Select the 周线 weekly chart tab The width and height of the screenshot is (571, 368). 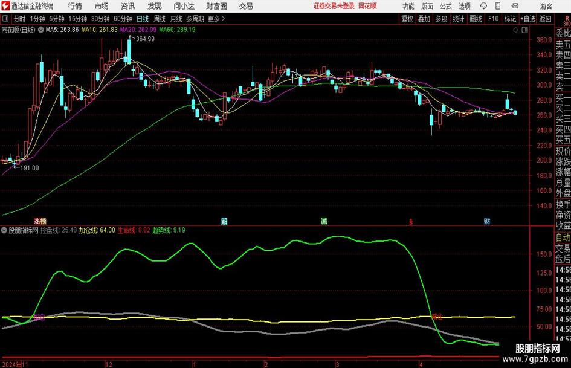click(160, 19)
